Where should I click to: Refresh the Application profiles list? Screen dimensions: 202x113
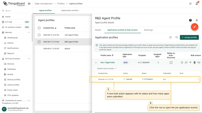[x=170, y=37]
